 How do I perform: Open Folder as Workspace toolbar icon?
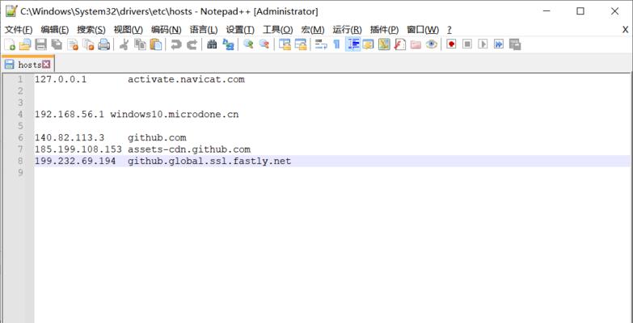point(416,44)
